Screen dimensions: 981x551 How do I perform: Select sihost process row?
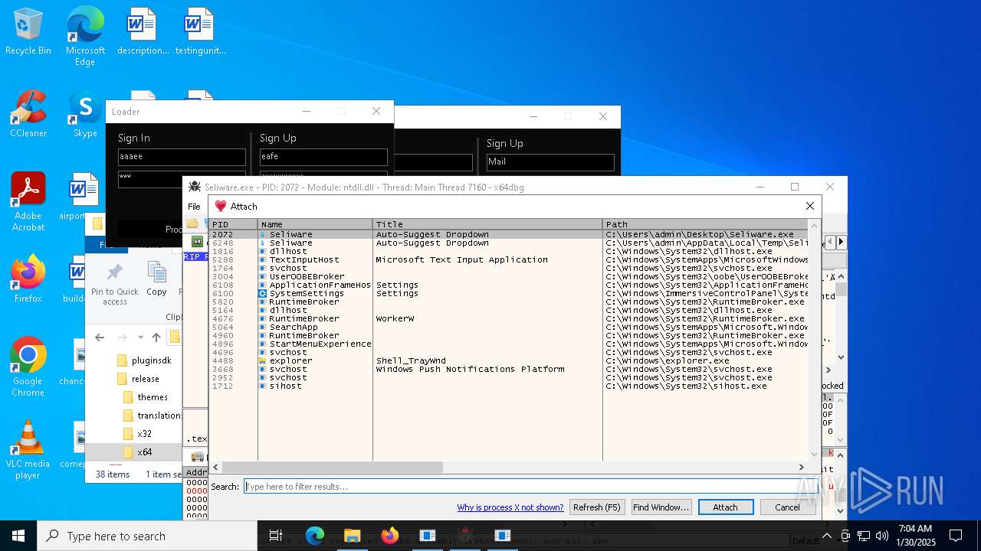pos(508,386)
